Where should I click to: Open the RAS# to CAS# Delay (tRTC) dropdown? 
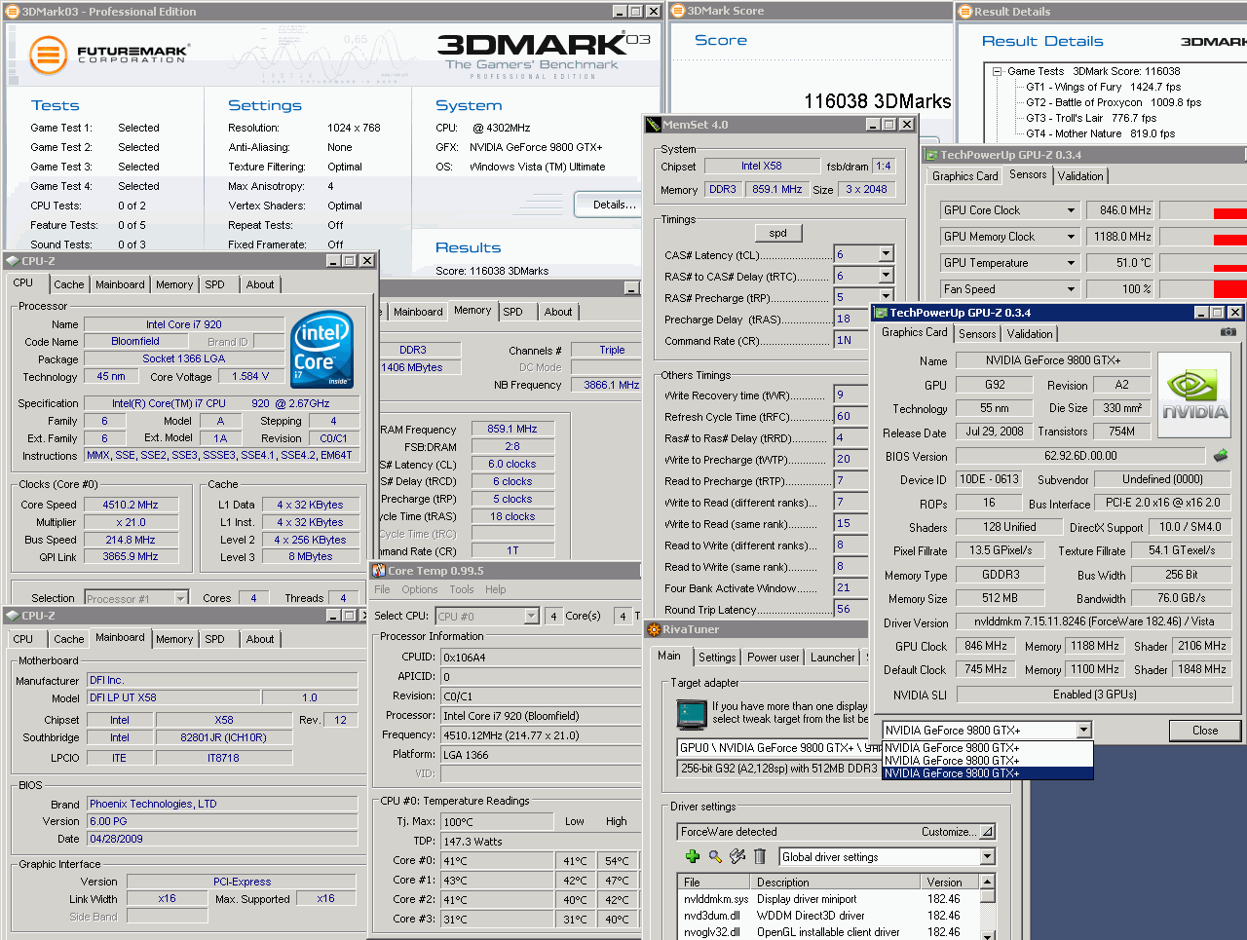tap(887, 276)
